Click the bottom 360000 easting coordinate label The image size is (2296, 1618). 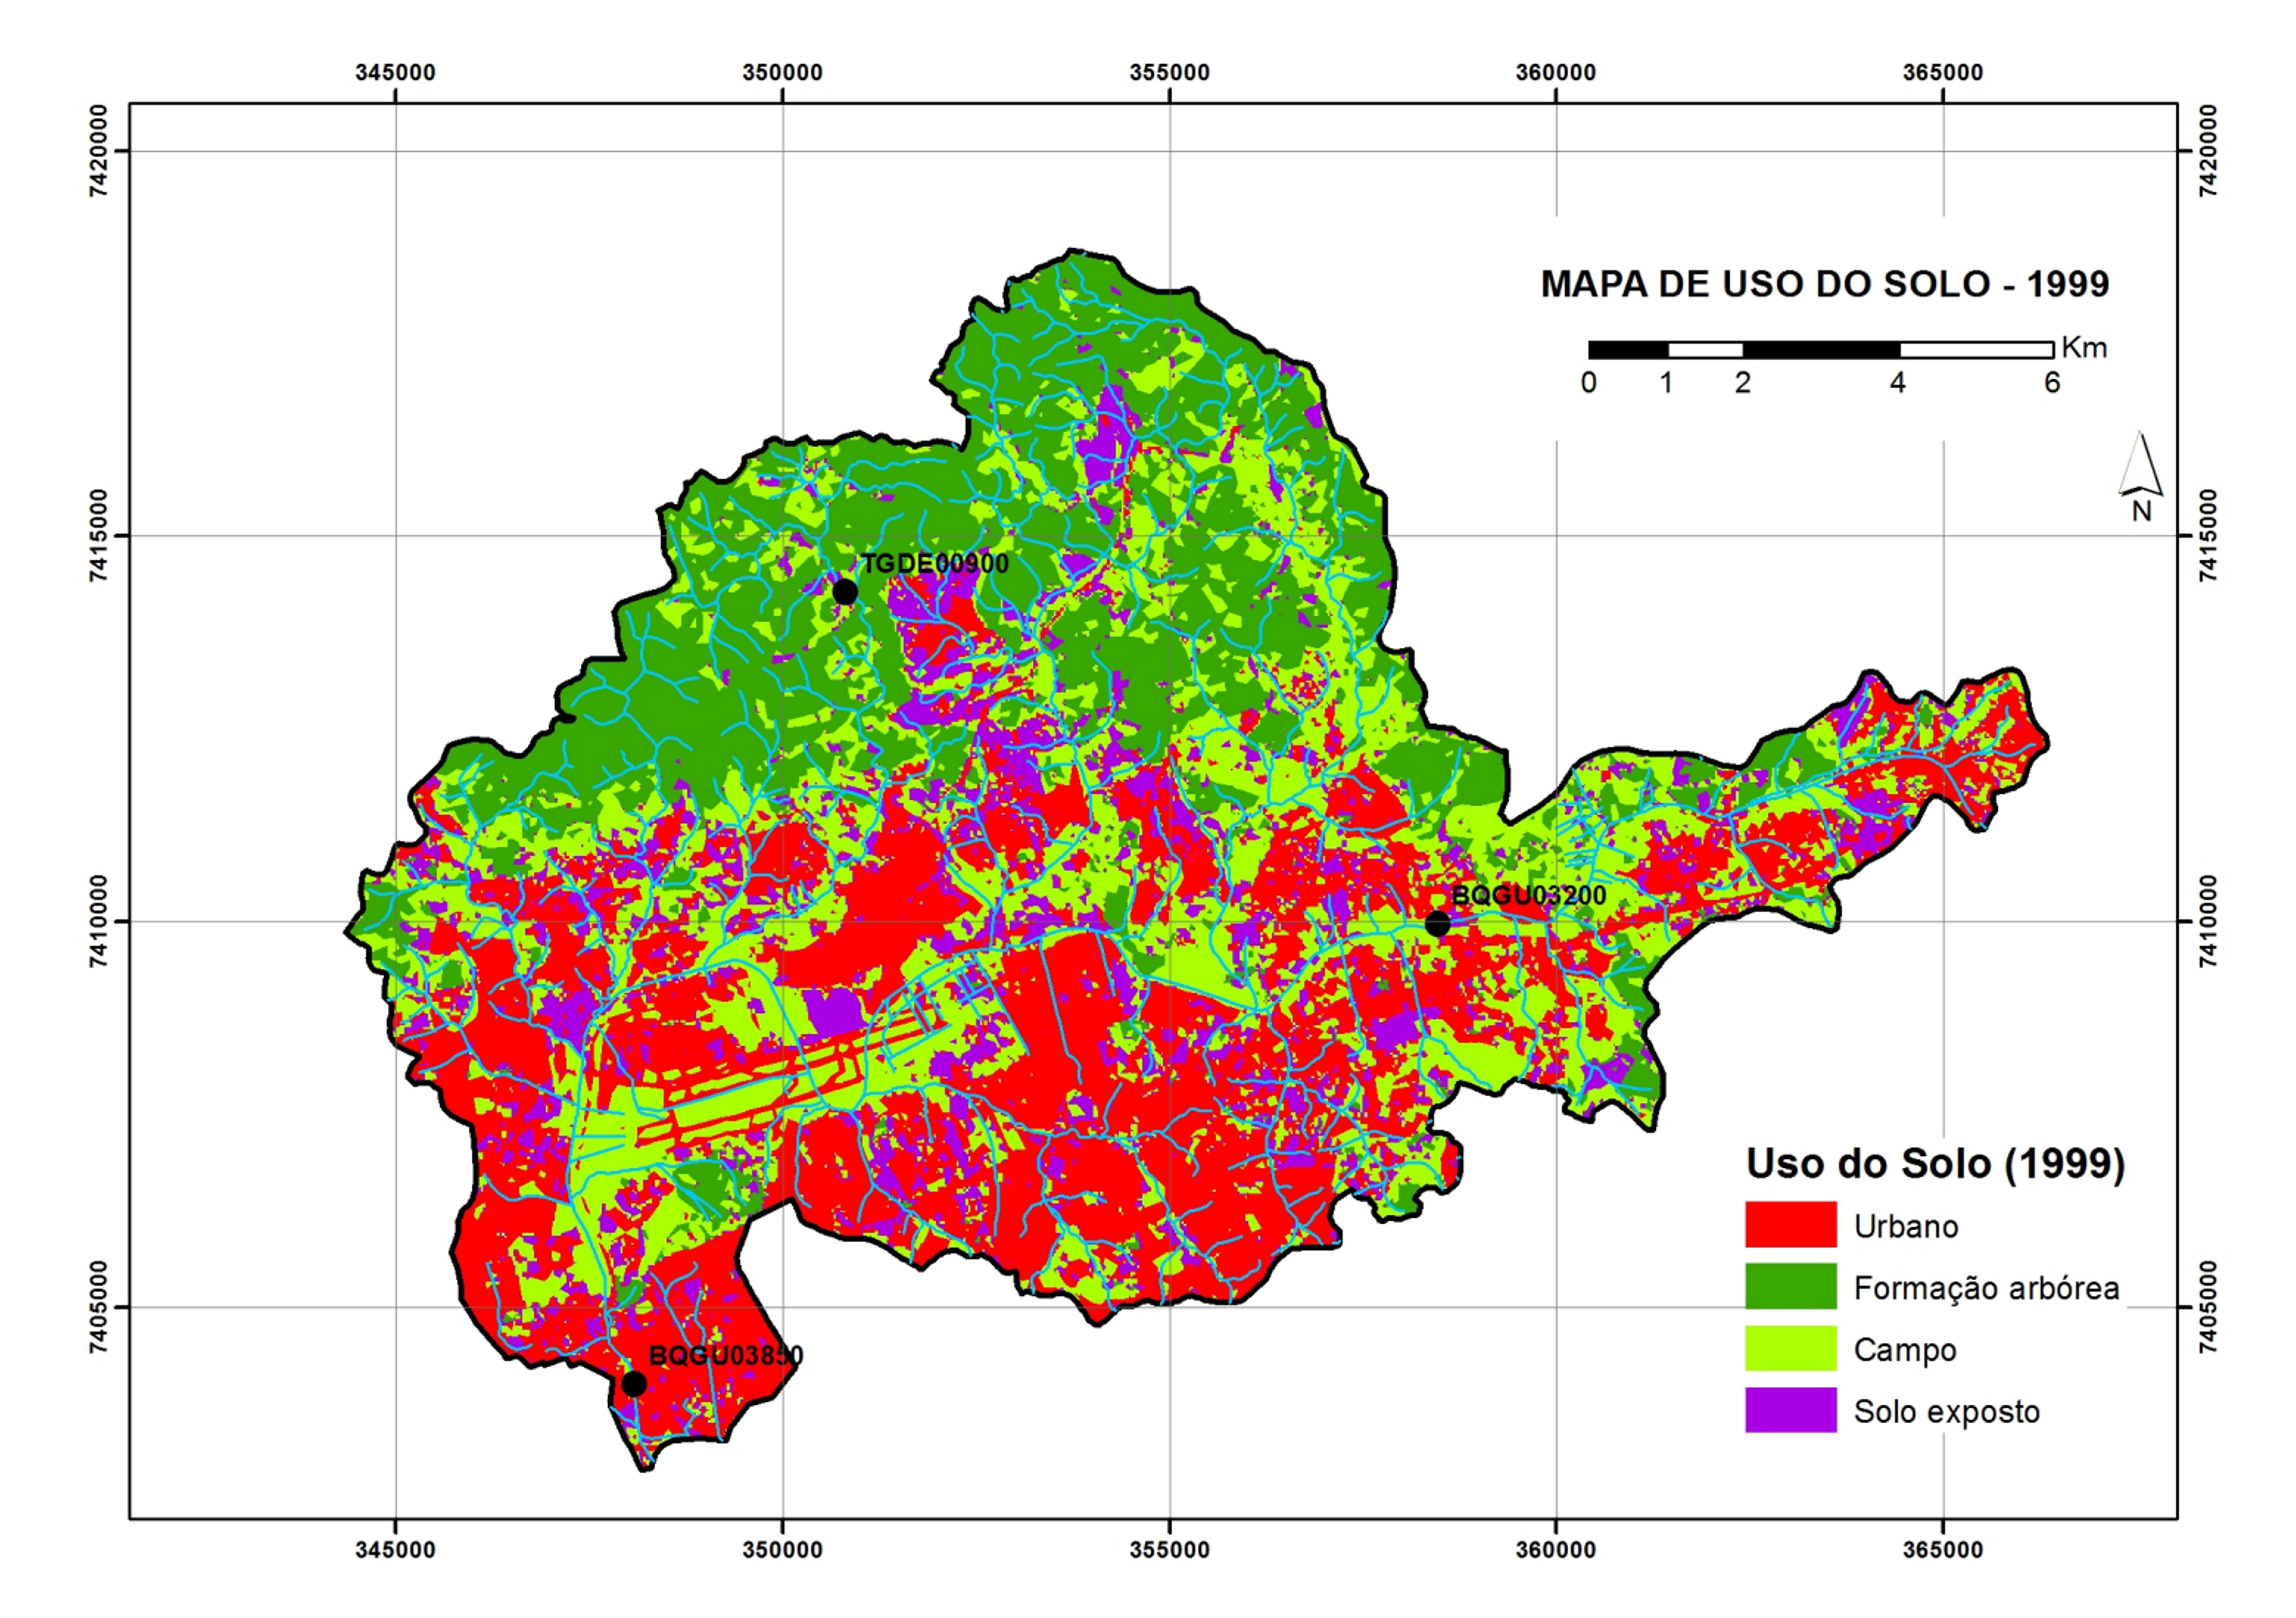[1555, 1550]
